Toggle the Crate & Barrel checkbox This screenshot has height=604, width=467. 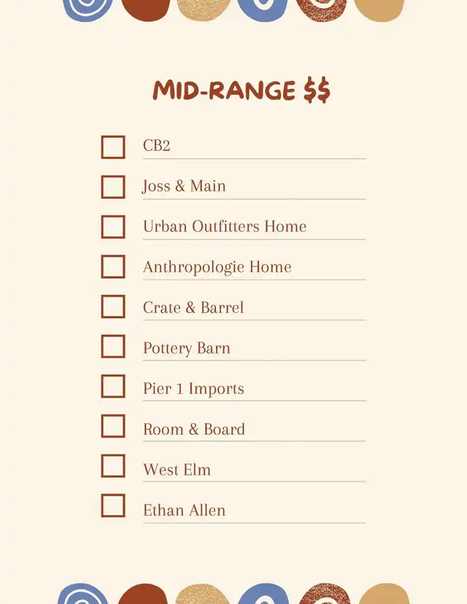click(x=113, y=306)
